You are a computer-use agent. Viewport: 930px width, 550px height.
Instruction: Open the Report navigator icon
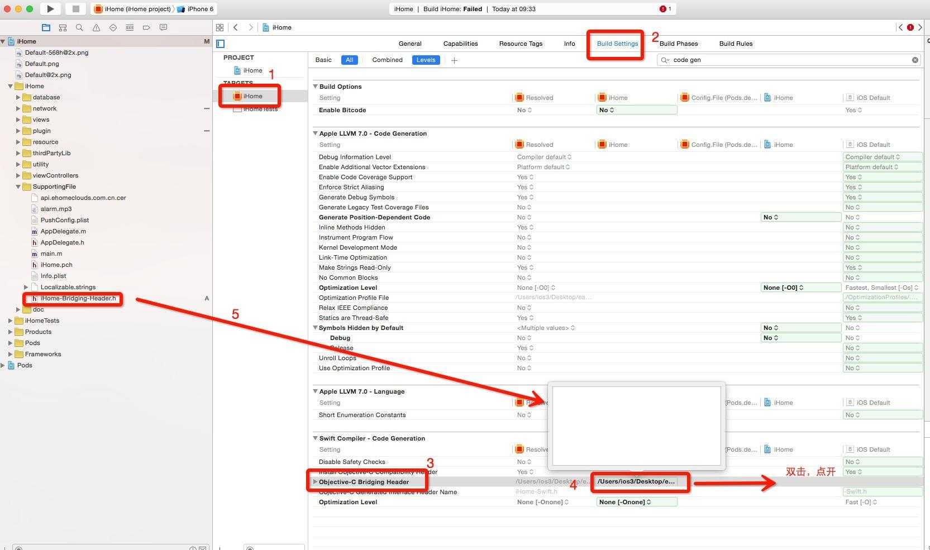[x=163, y=27]
